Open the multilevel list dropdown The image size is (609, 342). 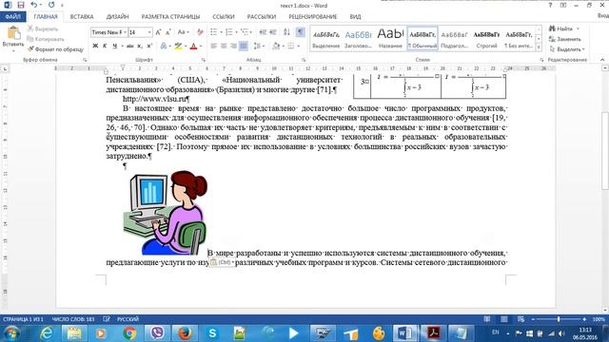click(251, 32)
